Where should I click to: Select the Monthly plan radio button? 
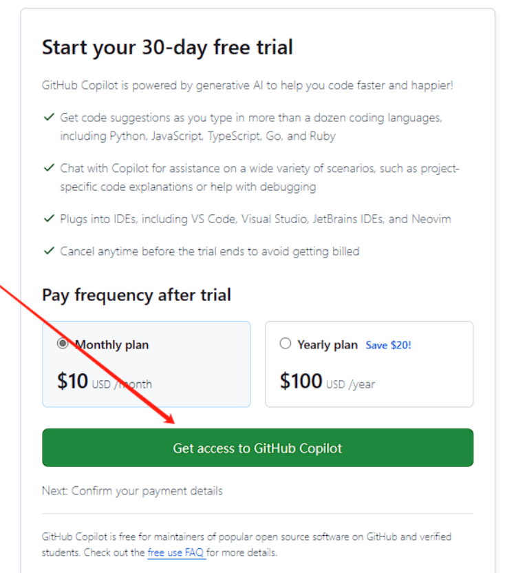pyautogui.click(x=63, y=344)
